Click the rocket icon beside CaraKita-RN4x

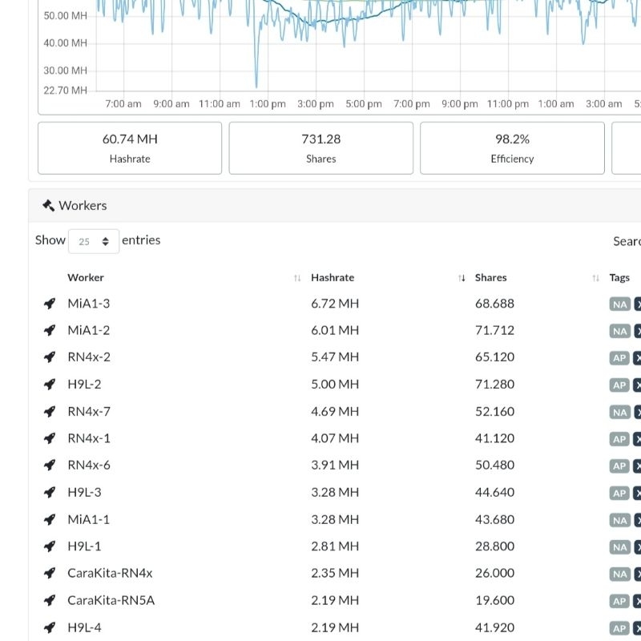50,573
